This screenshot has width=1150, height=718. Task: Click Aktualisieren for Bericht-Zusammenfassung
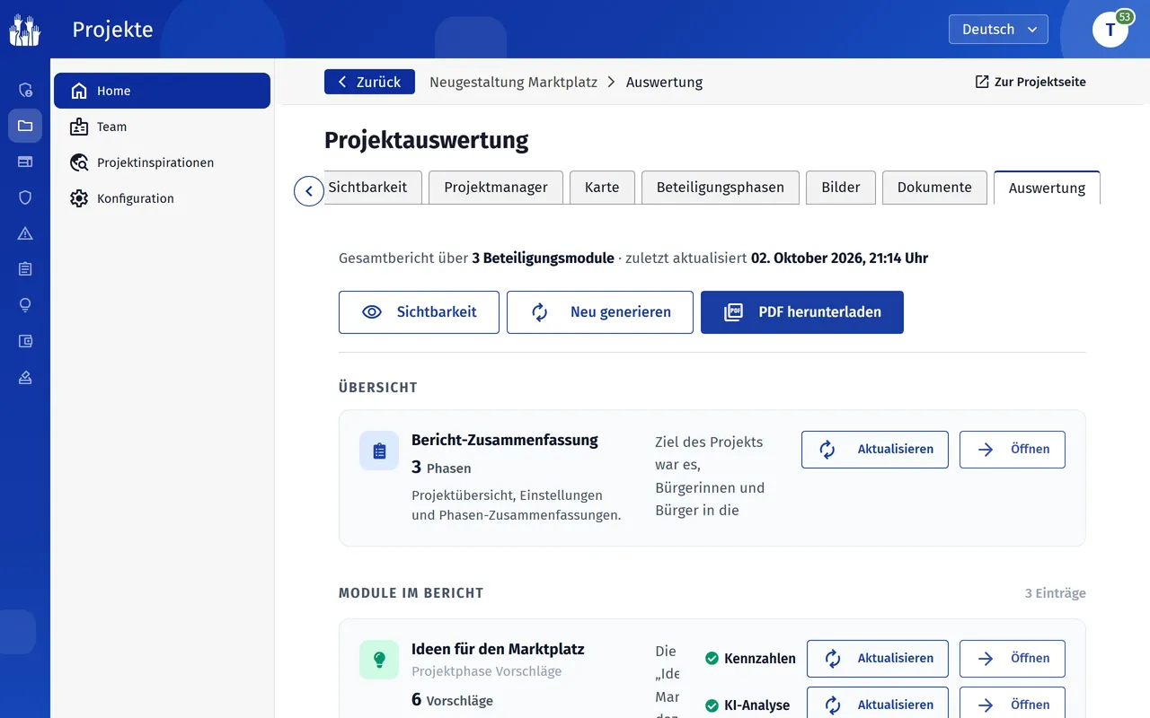click(875, 450)
